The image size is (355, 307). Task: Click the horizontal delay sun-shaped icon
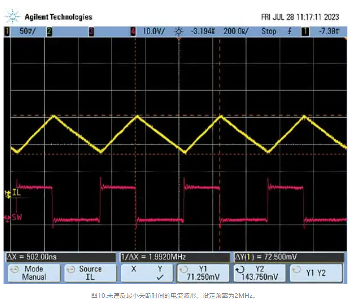[x=178, y=32]
